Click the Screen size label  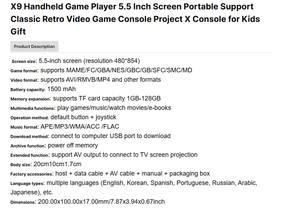point(24,62)
